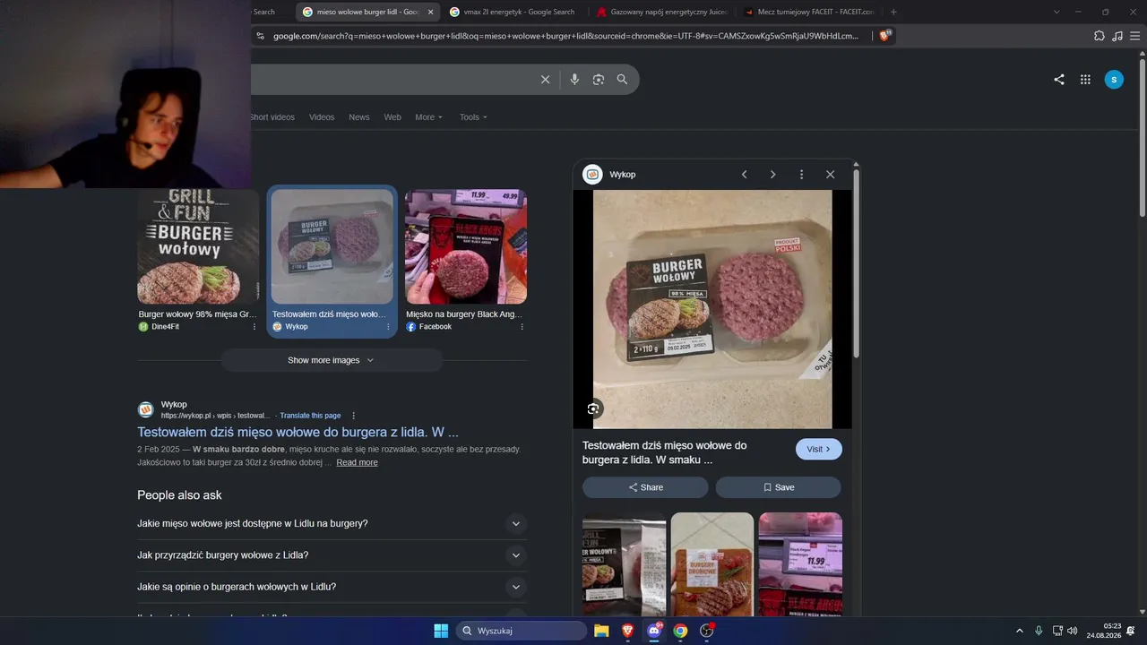The image size is (1147, 645).
Task: Open OBS Studio from the taskbar
Action: (707, 631)
